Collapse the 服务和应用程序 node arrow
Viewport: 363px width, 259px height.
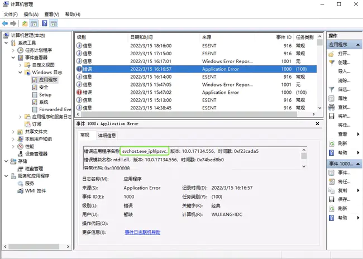(6, 176)
